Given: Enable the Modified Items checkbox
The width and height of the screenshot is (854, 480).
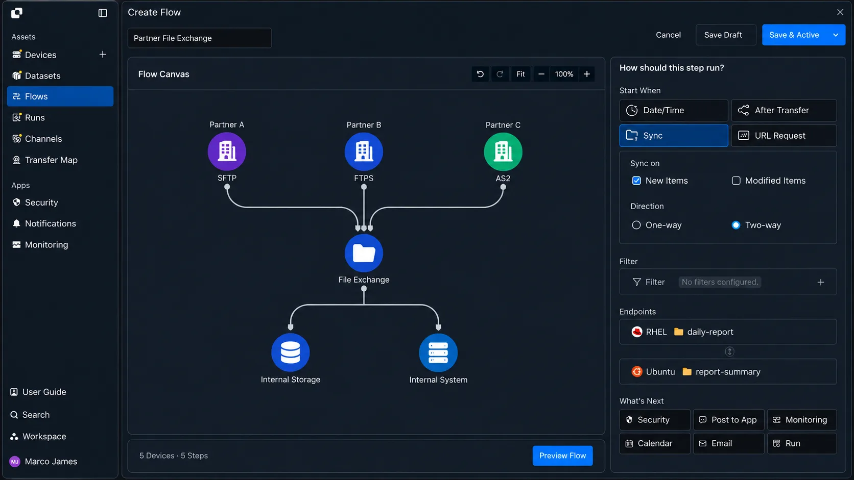Looking at the screenshot, I should [x=736, y=181].
